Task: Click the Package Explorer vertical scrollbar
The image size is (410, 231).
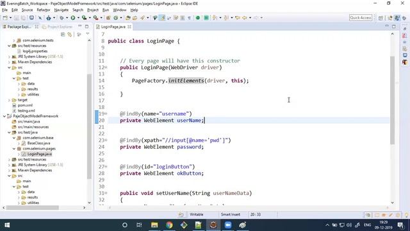Action: click(x=89, y=126)
